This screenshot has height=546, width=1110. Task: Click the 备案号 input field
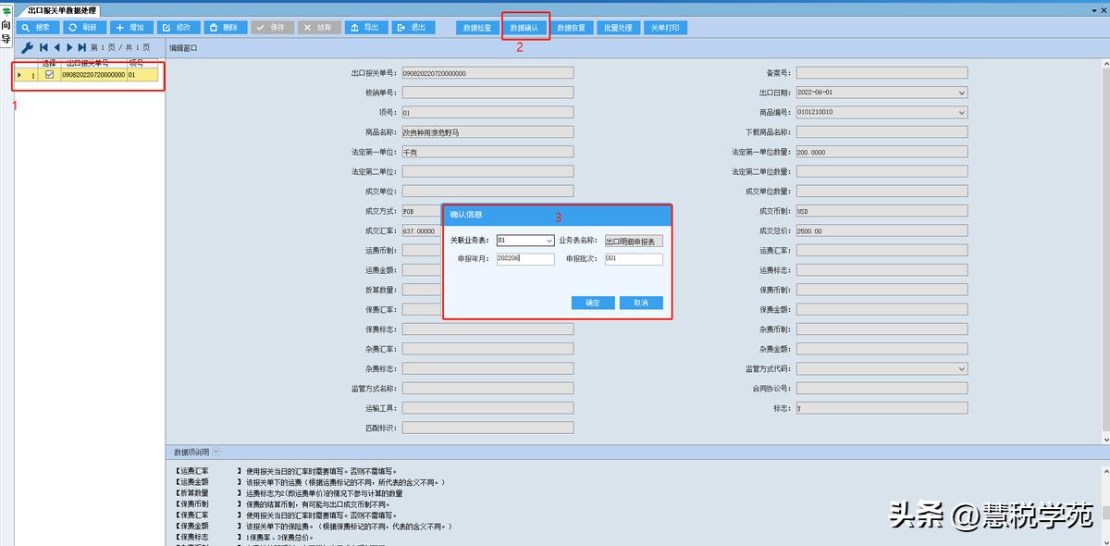pyautogui.click(x=882, y=73)
